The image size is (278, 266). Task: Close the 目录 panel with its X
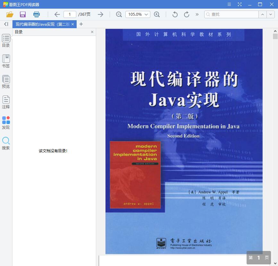[92, 32]
